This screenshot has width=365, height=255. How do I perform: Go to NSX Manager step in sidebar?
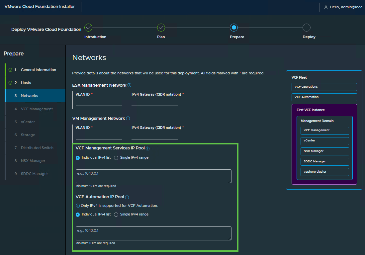point(35,161)
